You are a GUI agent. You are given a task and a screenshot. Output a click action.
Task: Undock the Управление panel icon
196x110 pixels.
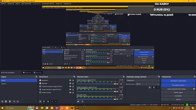click(195, 77)
